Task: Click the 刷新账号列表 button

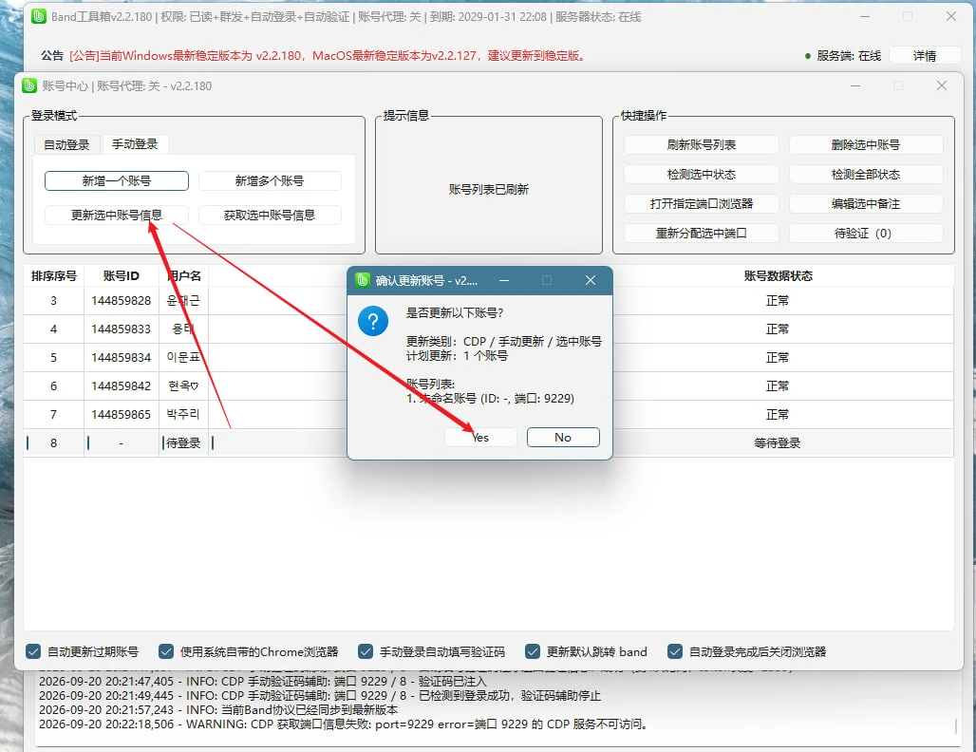Action: [702, 144]
